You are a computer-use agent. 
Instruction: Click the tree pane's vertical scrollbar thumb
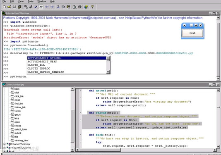point(72,126)
